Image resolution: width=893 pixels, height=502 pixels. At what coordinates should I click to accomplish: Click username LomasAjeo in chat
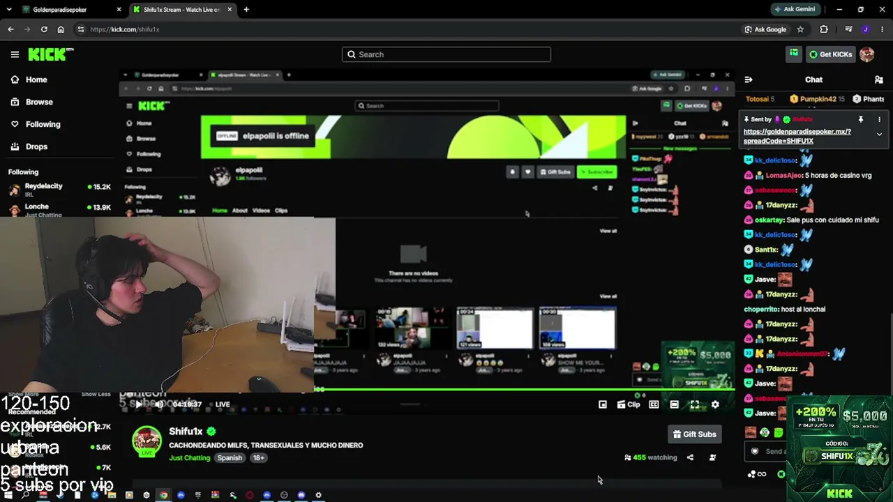784,176
